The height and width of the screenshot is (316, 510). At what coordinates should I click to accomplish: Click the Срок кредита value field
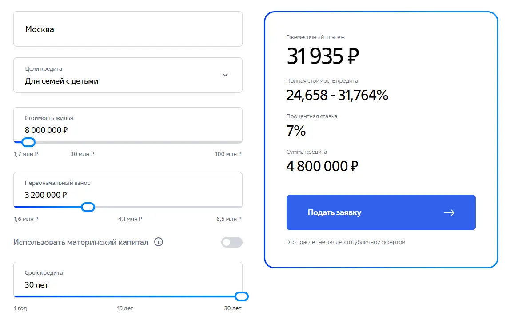point(128,280)
